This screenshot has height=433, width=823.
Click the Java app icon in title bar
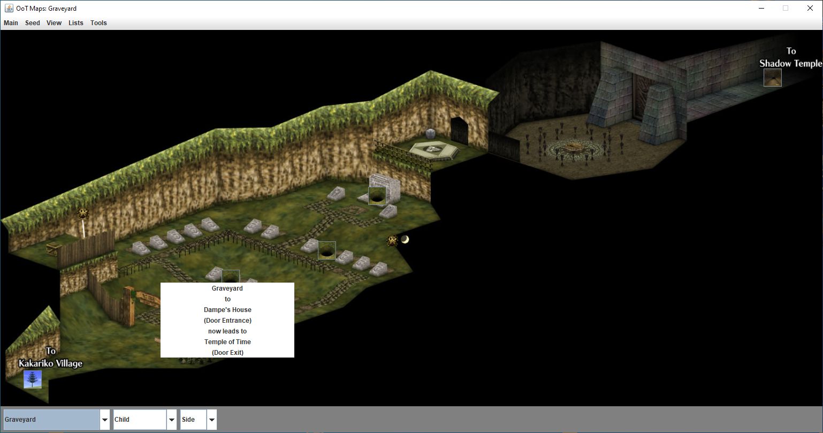click(x=9, y=8)
